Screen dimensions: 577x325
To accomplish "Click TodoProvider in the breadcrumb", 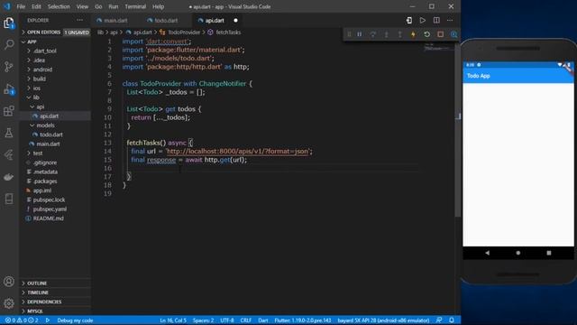I will click(184, 32).
